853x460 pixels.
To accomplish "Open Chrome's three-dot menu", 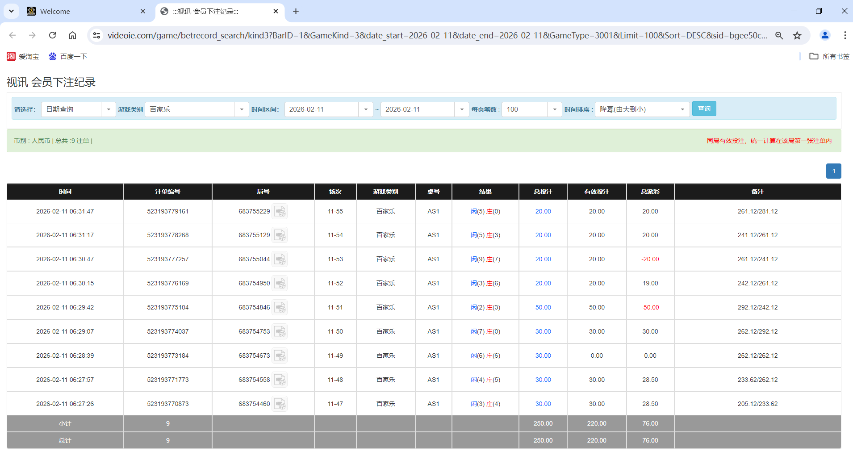I will [845, 35].
